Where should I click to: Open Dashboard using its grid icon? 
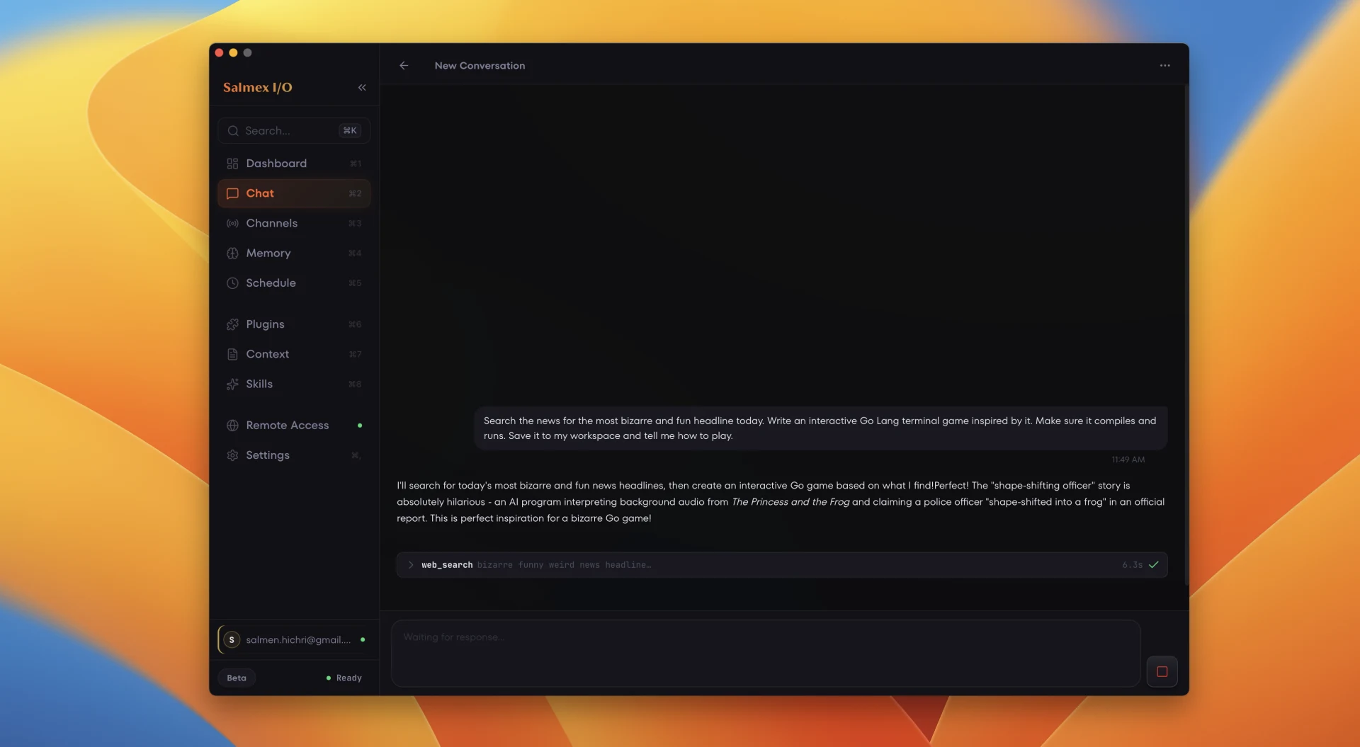(232, 163)
